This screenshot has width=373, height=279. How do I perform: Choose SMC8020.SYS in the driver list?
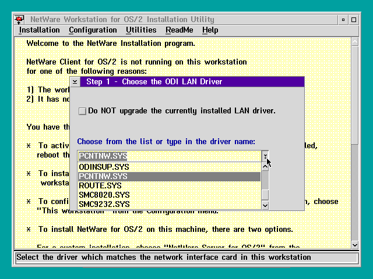(x=104, y=195)
